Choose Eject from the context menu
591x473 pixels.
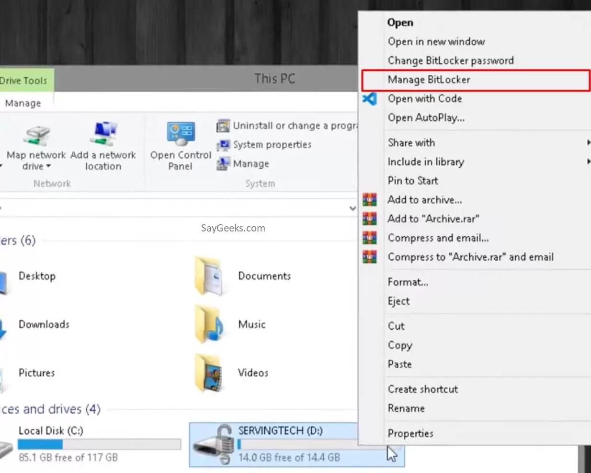click(x=398, y=301)
